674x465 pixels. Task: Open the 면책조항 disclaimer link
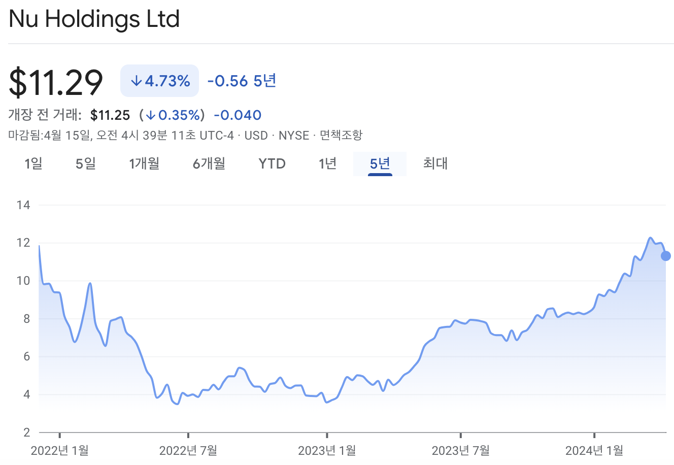click(x=341, y=136)
